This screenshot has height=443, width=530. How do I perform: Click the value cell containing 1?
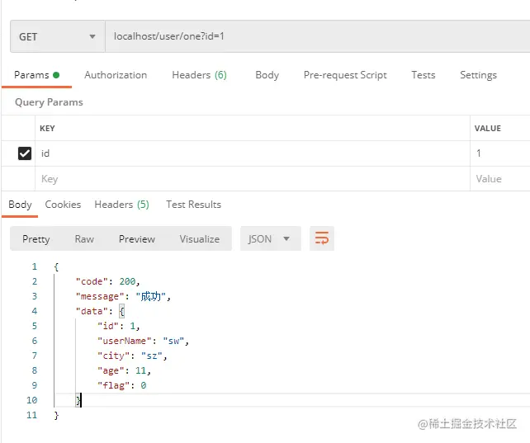500,153
